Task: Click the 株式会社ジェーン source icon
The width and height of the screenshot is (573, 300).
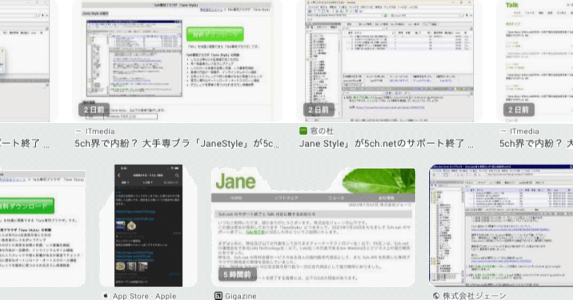Action: [x=437, y=296]
